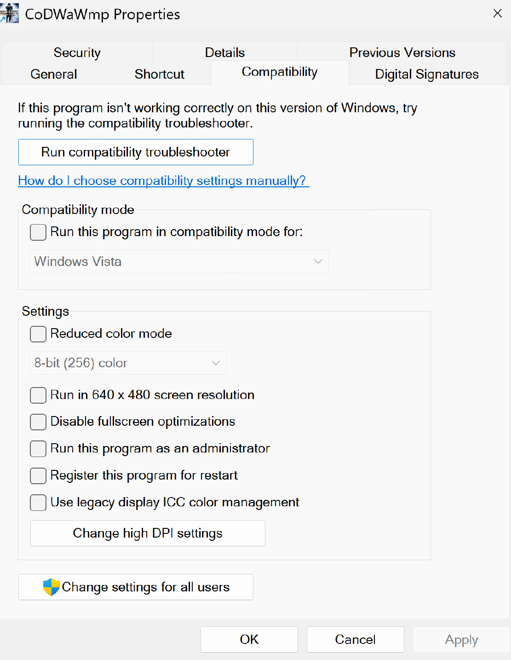This screenshot has width=511, height=660.
Task: Check Run this program as an administrator
Action: 38,449
